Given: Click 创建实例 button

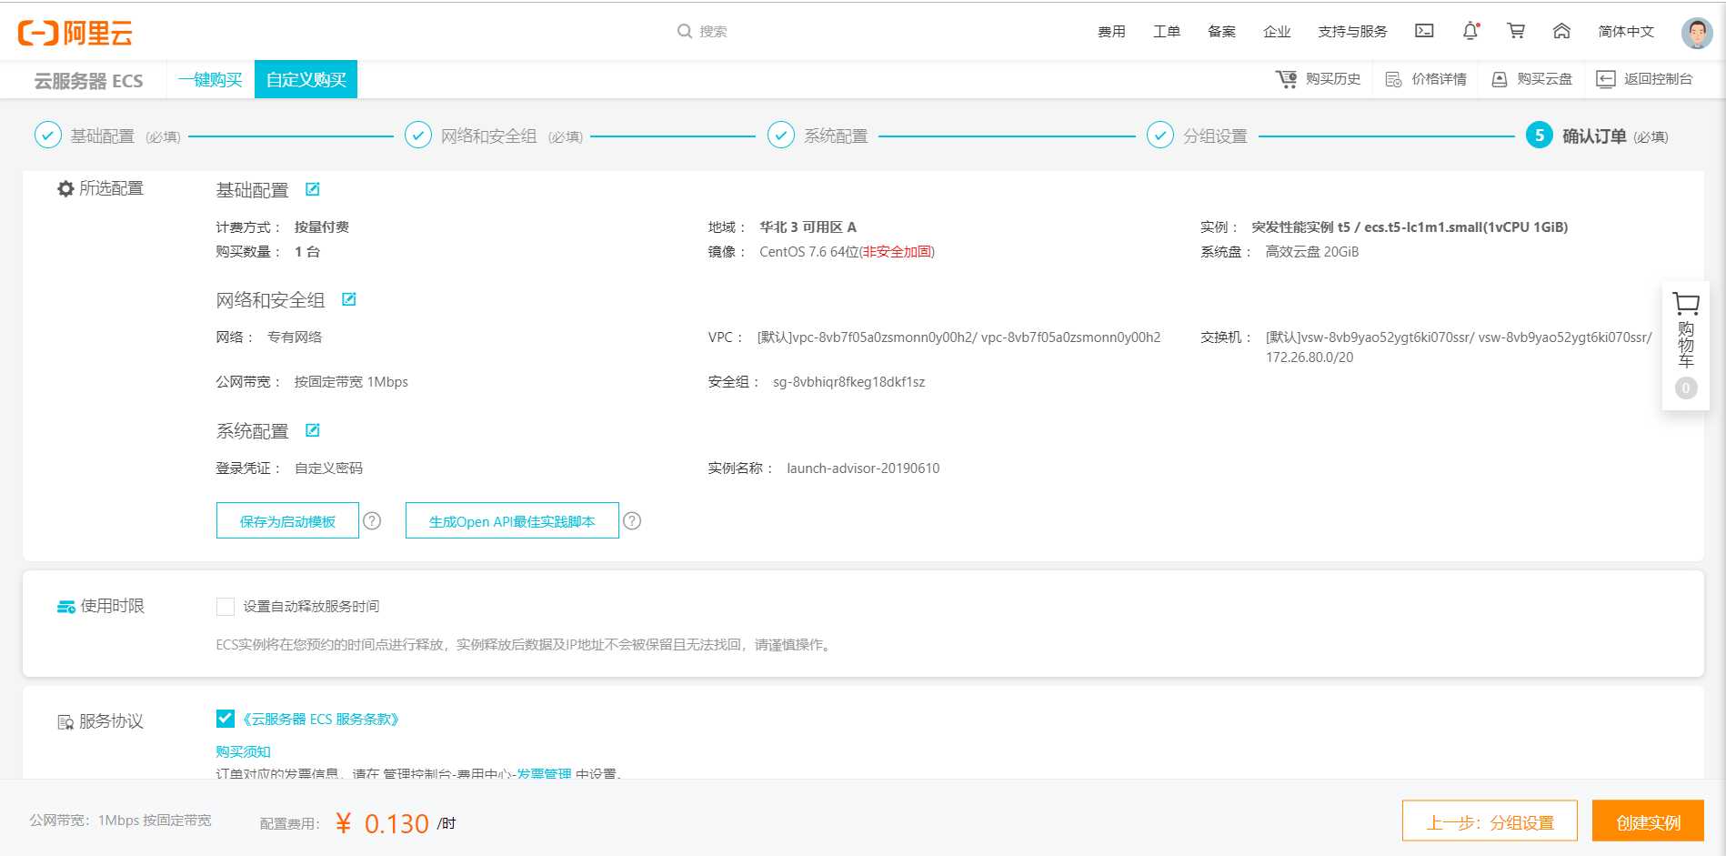Looking at the screenshot, I should click(1648, 822).
